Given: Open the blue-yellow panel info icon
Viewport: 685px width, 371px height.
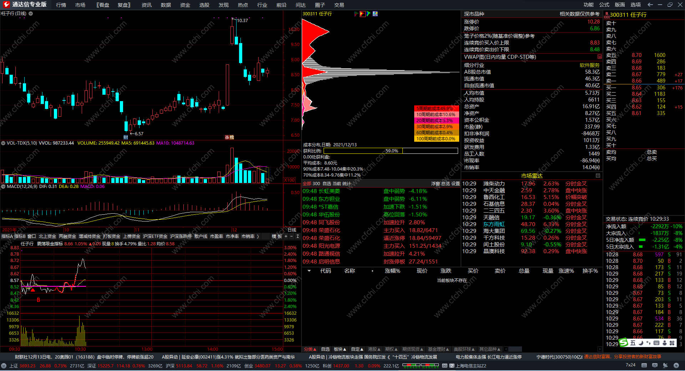Looking at the screenshot, I should [x=375, y=14].
